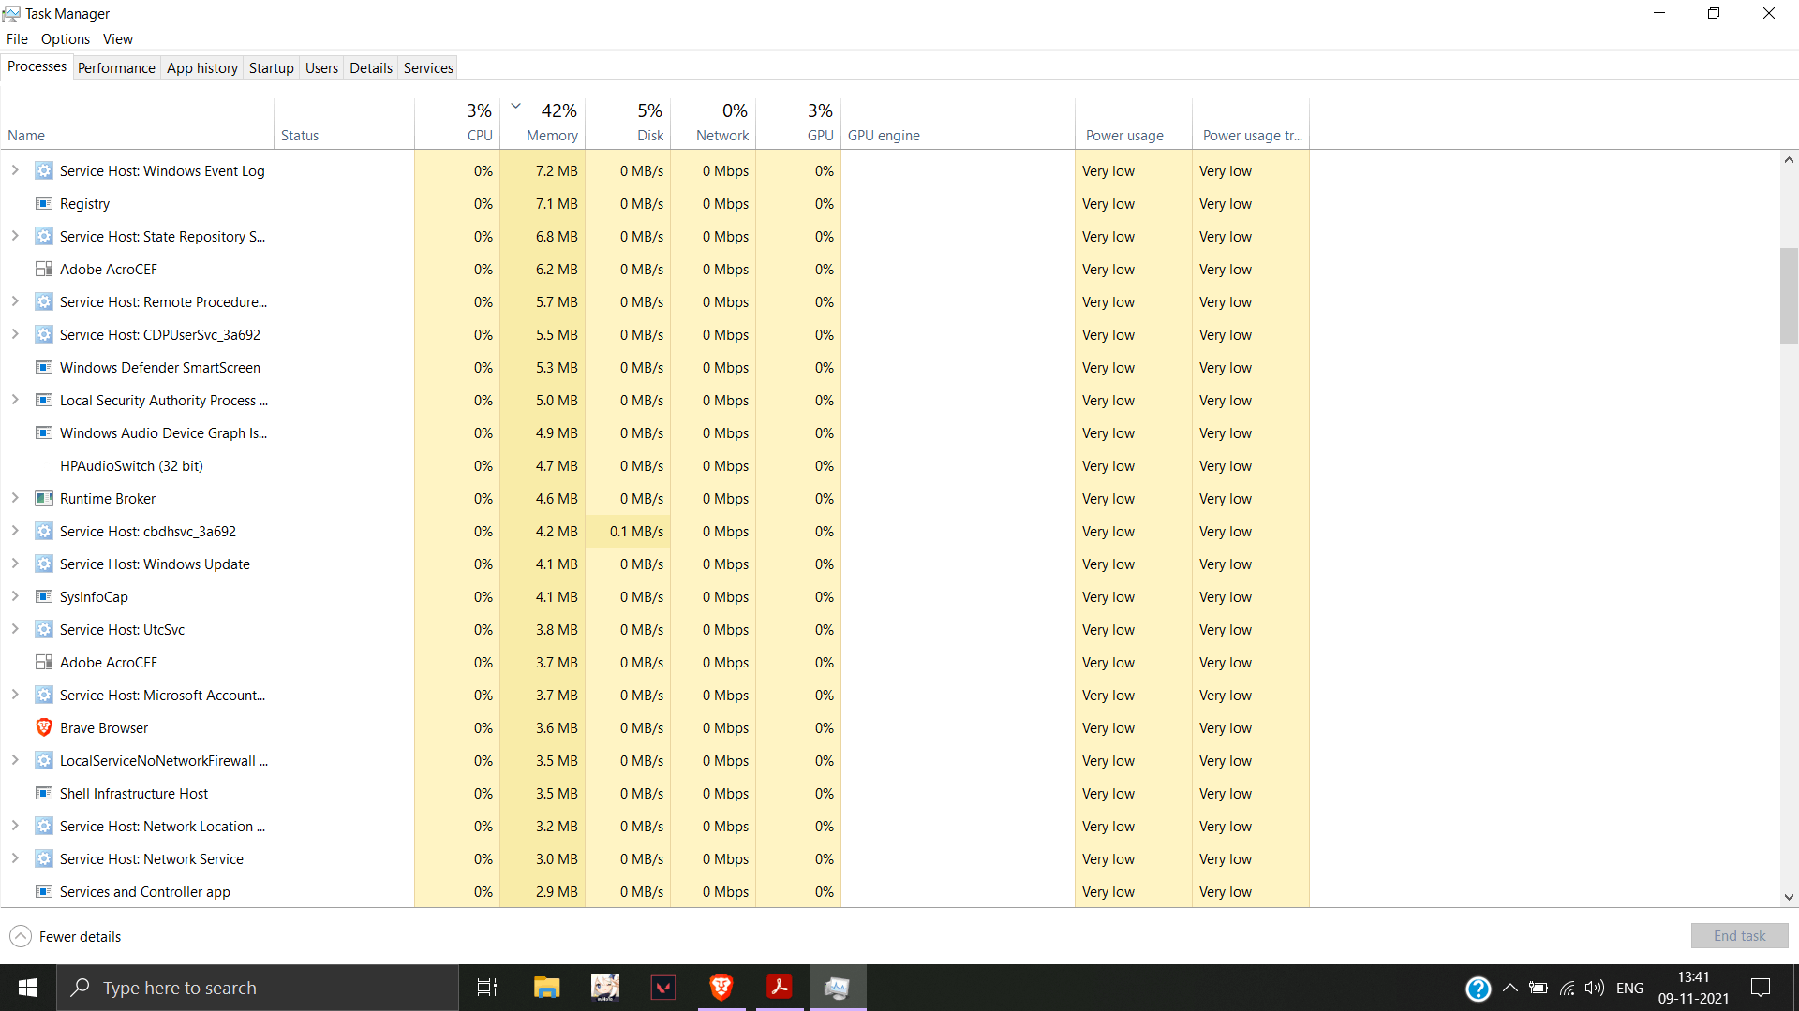The height and width of the screenshot is (1011, 1799).
Task: Open the Options menu
Action: click(65, 38)
